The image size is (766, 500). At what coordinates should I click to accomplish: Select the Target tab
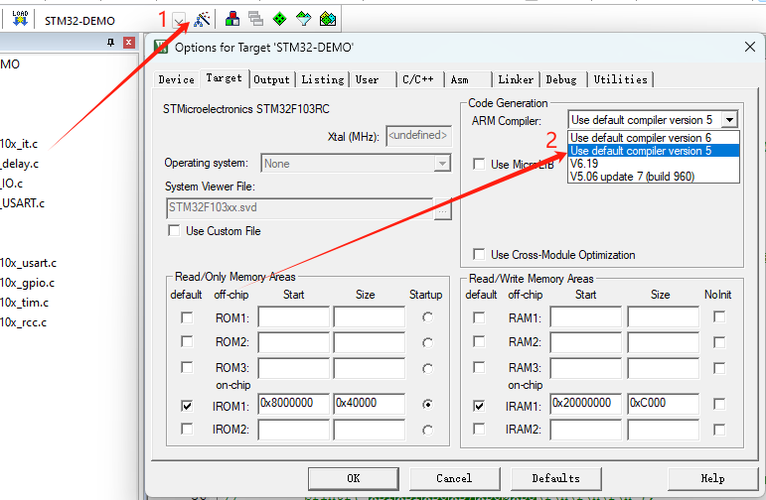pos(224,78)
